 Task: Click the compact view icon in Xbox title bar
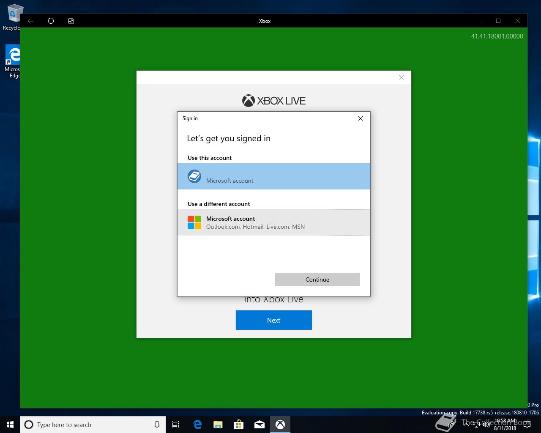[71, 21]
